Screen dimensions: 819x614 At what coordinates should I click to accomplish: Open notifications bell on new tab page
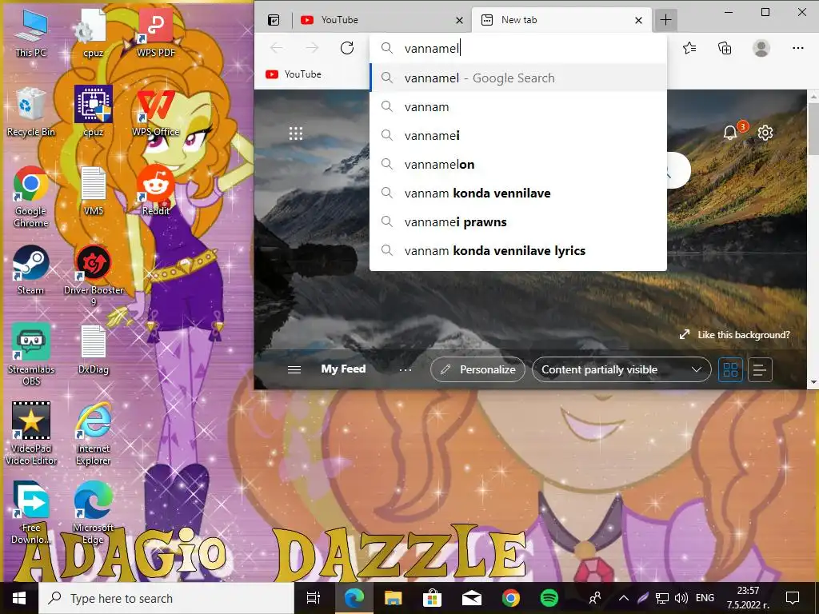point(731,132)
